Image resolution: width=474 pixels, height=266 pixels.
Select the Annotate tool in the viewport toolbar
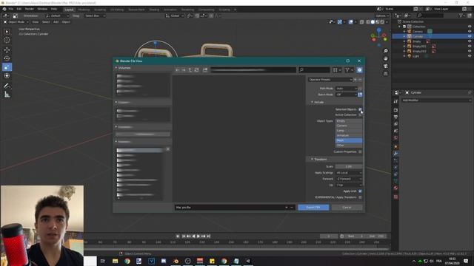[x=7, y=86]
